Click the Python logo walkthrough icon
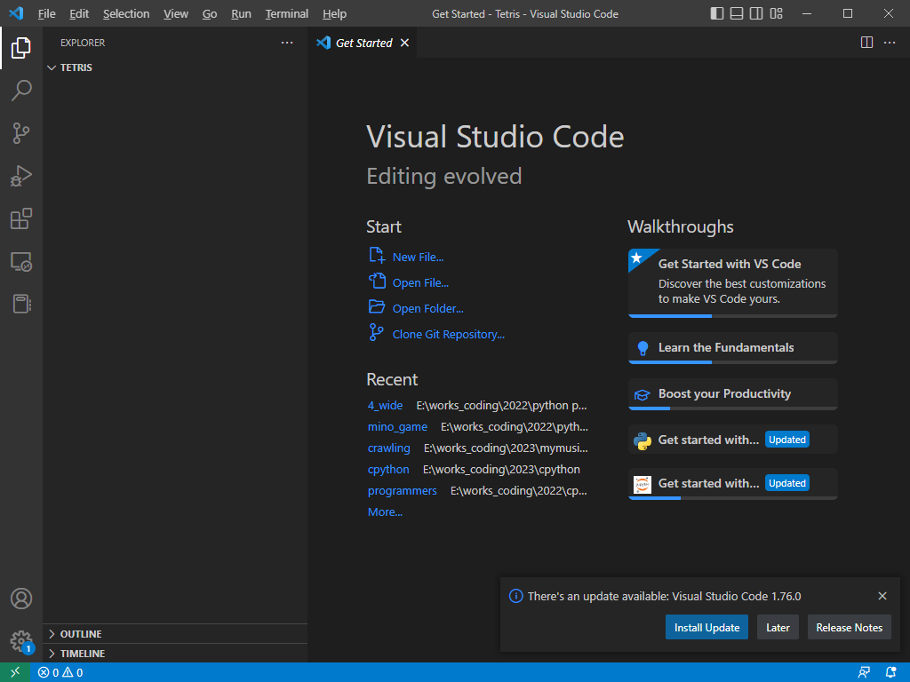Viewport: 910px width, 682px height. [x=642, y=440]
